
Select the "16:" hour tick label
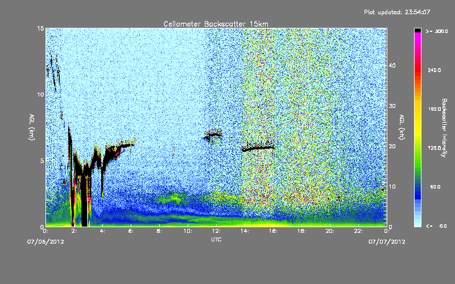pyautogui.click(x=273, y=231)
